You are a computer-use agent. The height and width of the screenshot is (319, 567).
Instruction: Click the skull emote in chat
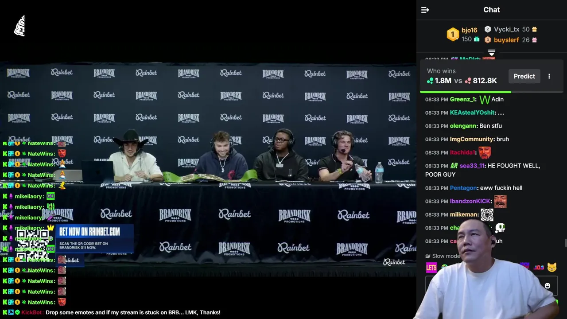pos(500,228)
